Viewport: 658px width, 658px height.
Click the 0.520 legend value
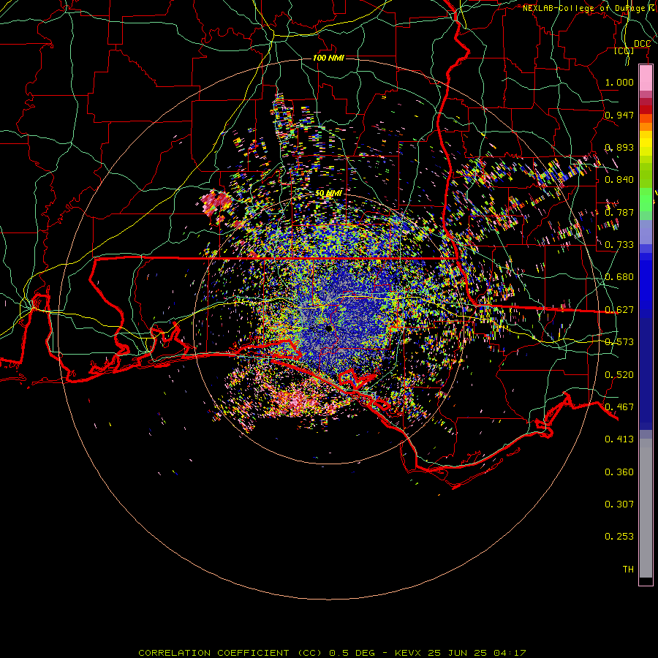pos(619,375)
